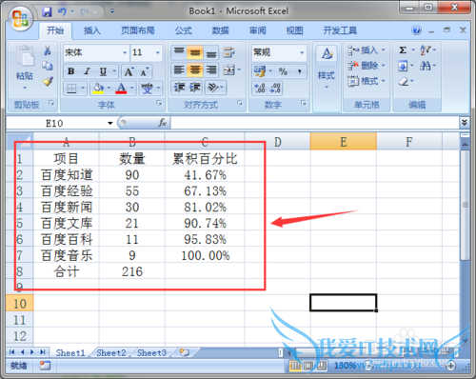This screenshot has height=379, width=476.
Task: Align text to middle of cell
Action: (x=195, y=52)
